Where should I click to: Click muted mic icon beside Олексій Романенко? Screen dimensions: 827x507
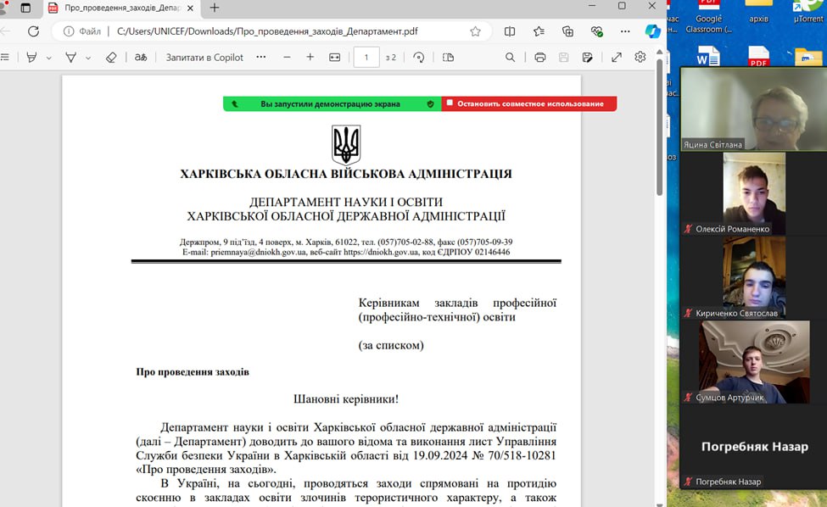[688, 229]
